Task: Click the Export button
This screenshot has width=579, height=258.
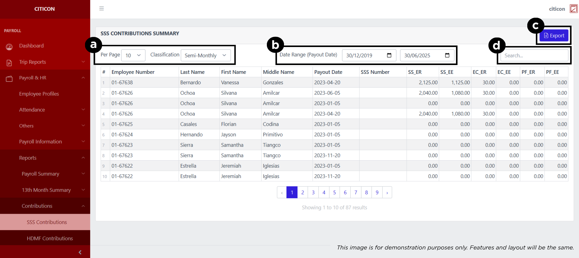Action: click(554, 36)
